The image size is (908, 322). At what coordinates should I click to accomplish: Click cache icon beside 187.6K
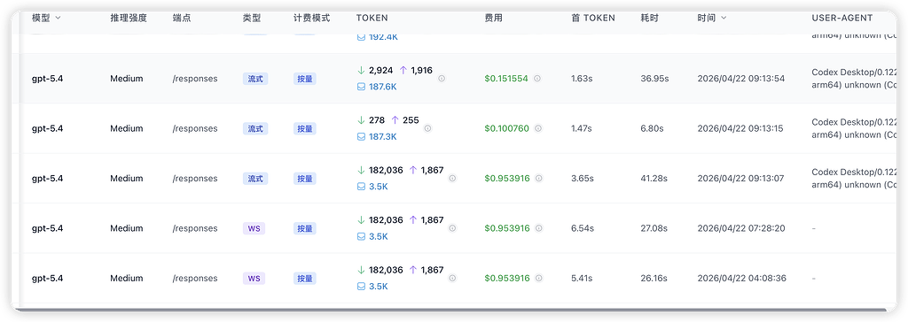[362, 87]
